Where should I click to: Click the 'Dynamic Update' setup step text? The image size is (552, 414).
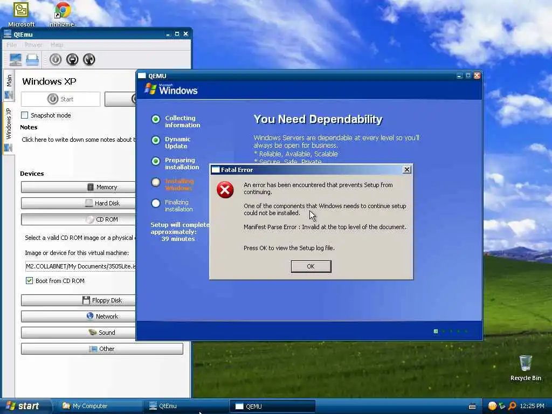[x=177, y=142]
